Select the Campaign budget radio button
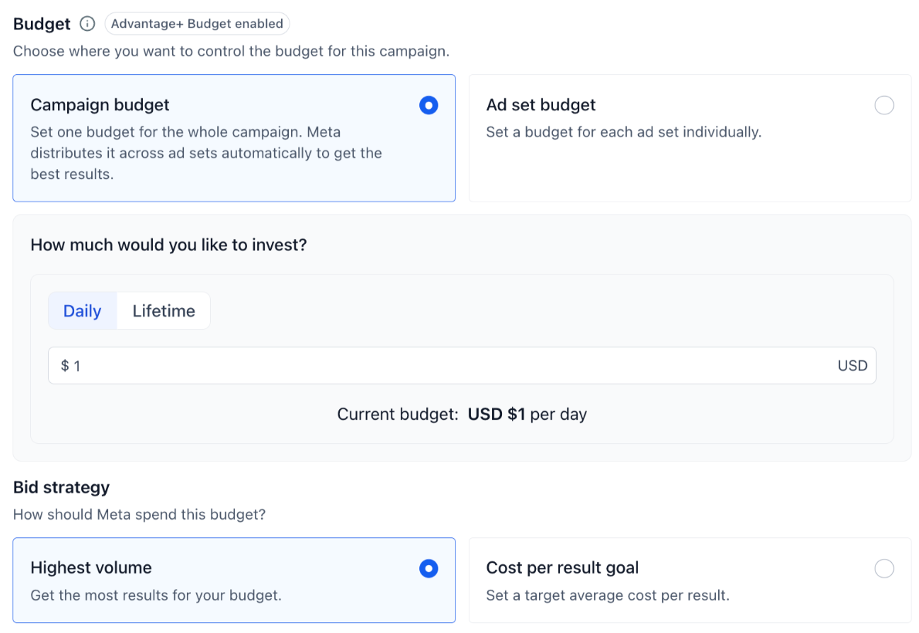Image resolution: width=919 pixels, height=633 pixels. pyautogui.click(x=429, y=106)
